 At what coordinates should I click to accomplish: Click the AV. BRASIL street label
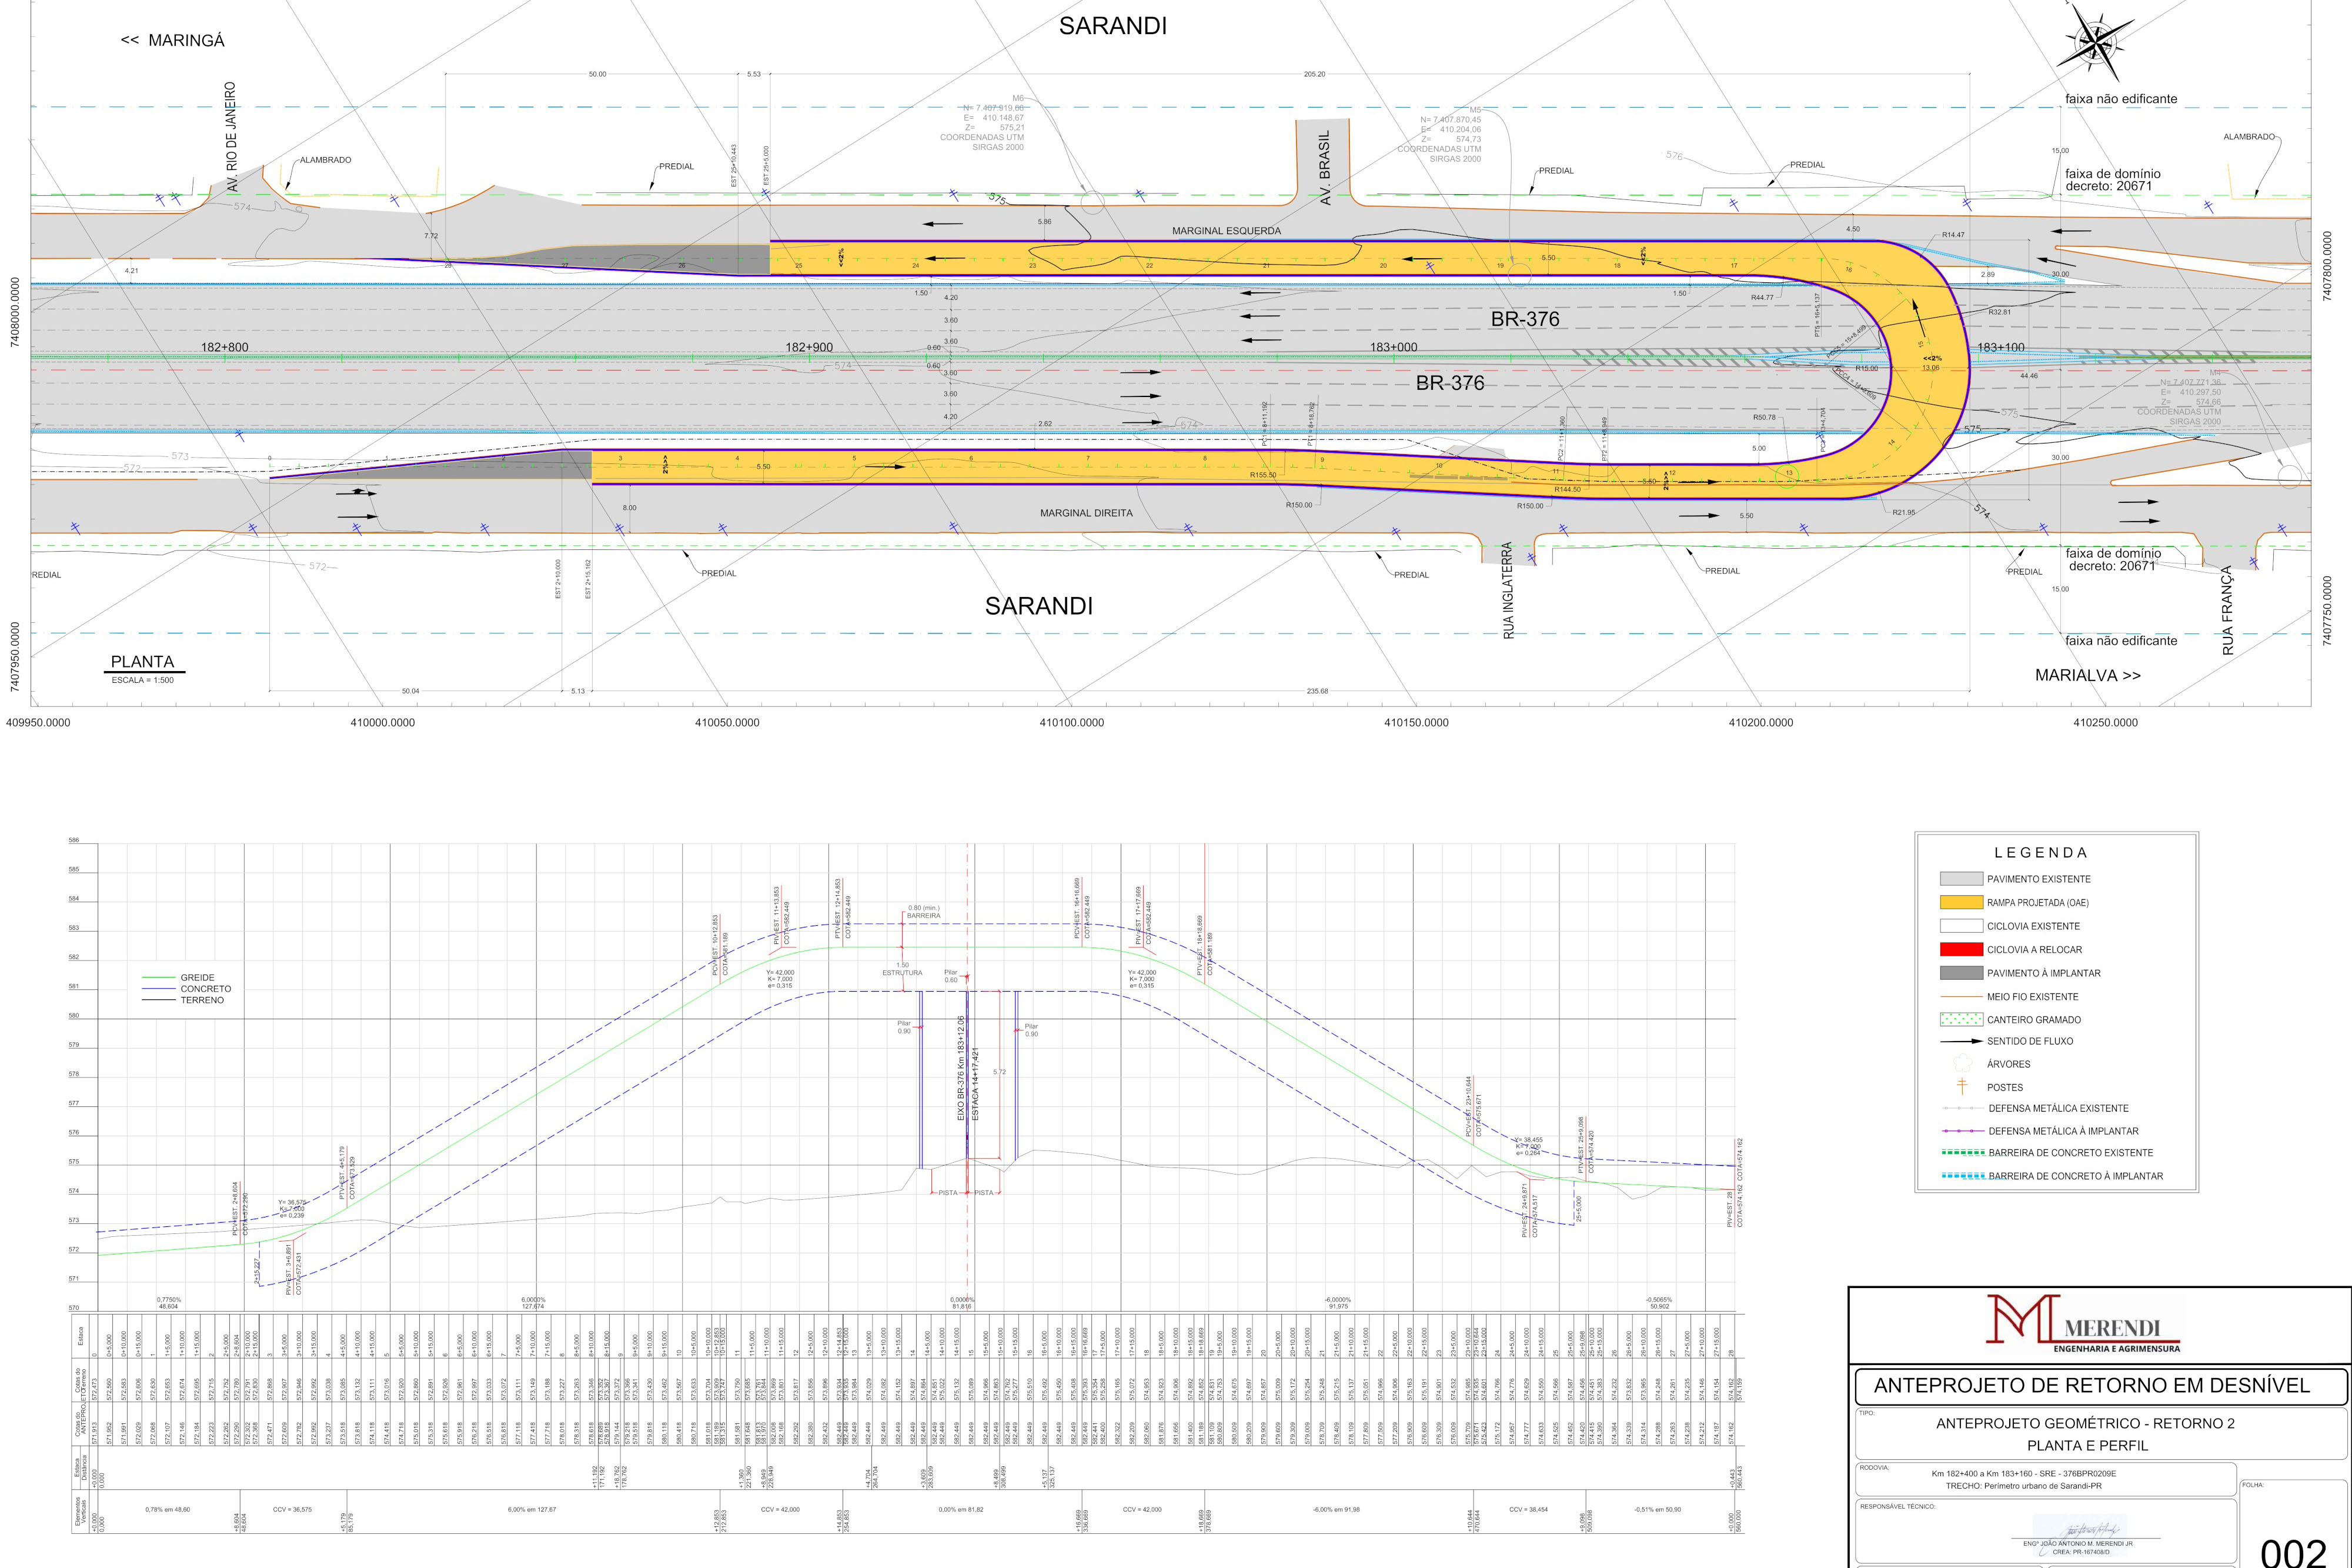(x=1325, y=168)
